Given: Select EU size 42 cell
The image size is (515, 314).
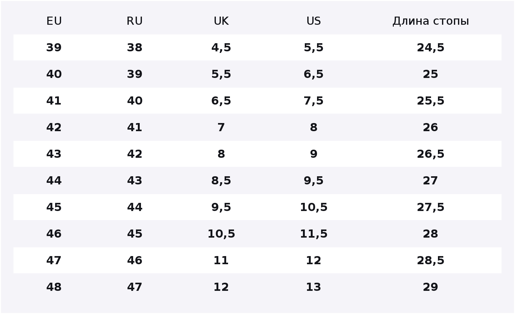Looking at the screenshot, I should point(54,127).
